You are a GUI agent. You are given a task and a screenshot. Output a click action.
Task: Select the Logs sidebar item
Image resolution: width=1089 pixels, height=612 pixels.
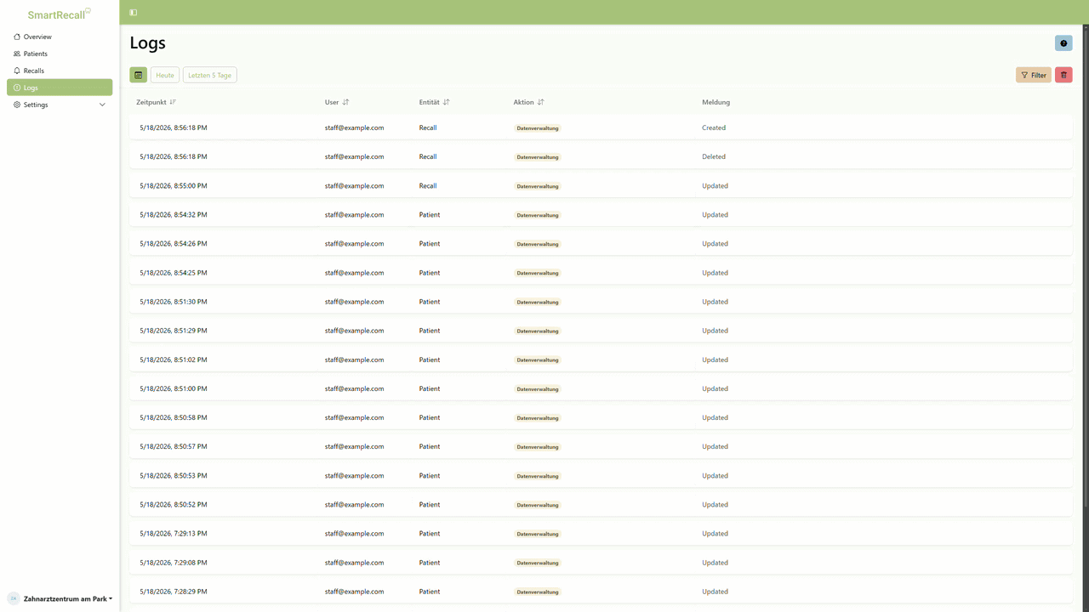click(x=60, y=88)
